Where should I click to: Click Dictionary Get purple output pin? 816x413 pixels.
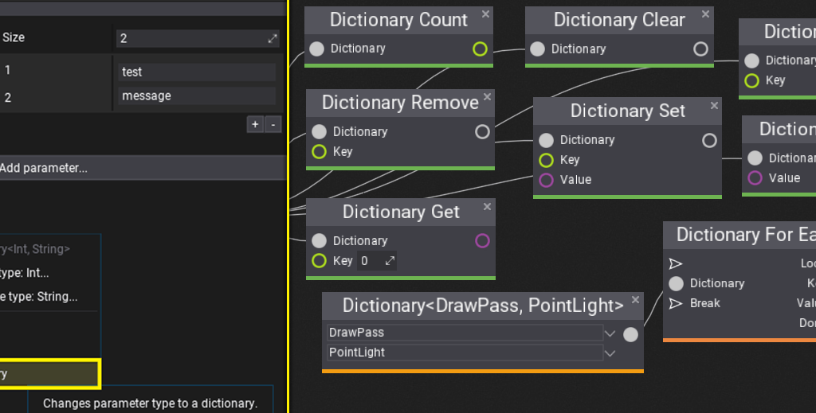tap(482, 240)
